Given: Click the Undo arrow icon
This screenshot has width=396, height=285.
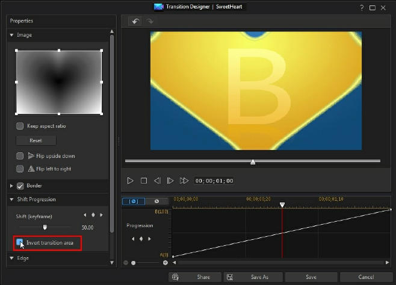Looking at the screenshot, I should click(x=136, y=21).
